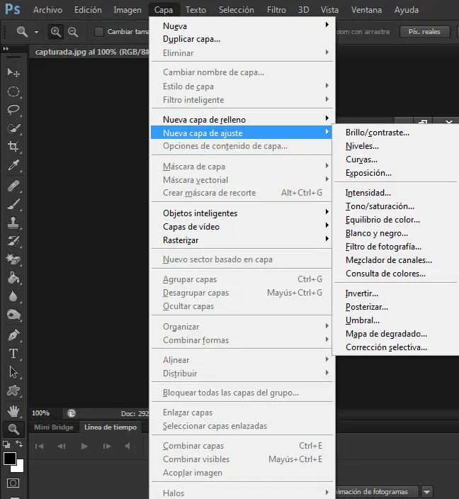The width and height of the screenshot is (459, 499).
Task: Open the frame animation dropdown arrow
Action: click(426, 492)
